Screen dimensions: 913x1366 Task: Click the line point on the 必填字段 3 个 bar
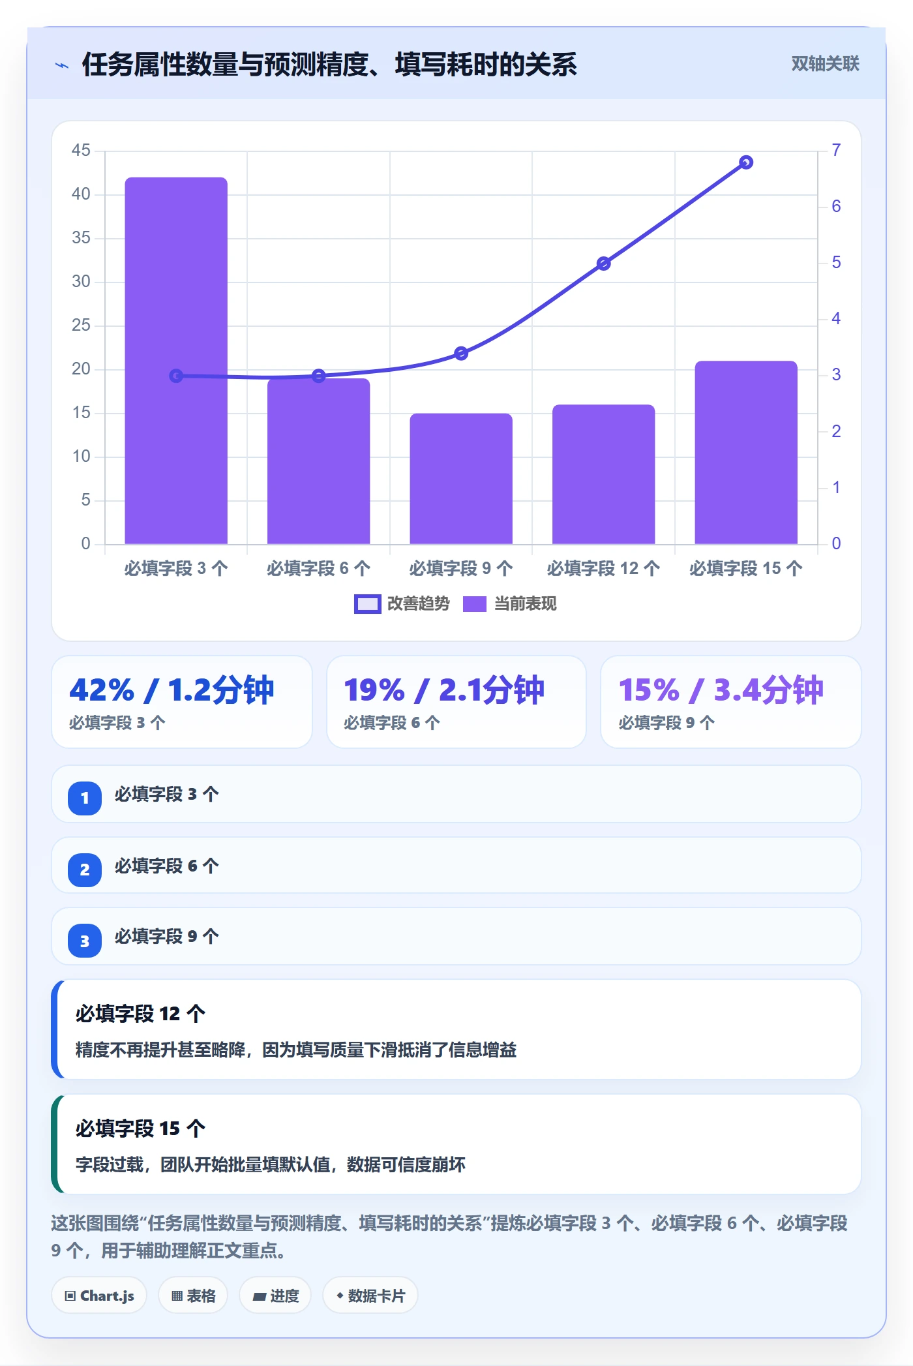coord(176,376)
